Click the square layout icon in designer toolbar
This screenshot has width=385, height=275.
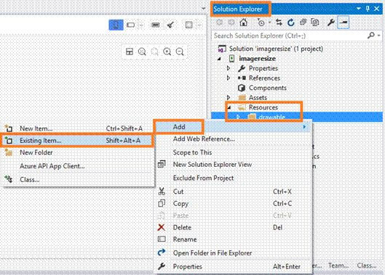click(x=188, y=25)
